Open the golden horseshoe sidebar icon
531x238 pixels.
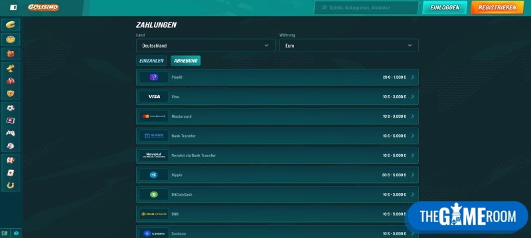tap(11, 185)
